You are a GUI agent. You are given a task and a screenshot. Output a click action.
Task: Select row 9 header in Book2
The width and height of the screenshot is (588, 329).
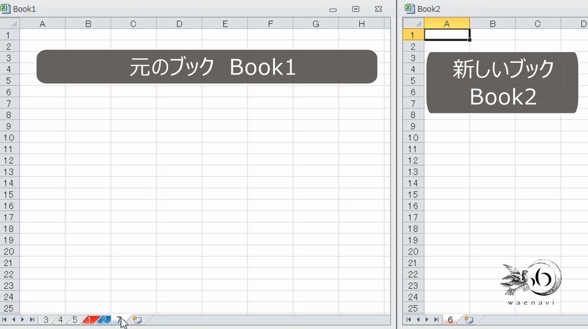pyautogui.click(x=413, y=126)
